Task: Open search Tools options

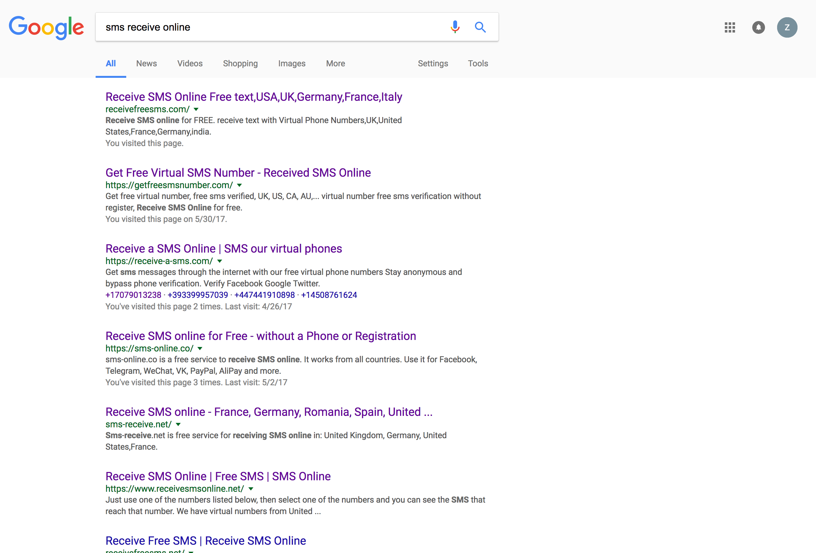Action: pyautogui.click(x=477, y=63)
